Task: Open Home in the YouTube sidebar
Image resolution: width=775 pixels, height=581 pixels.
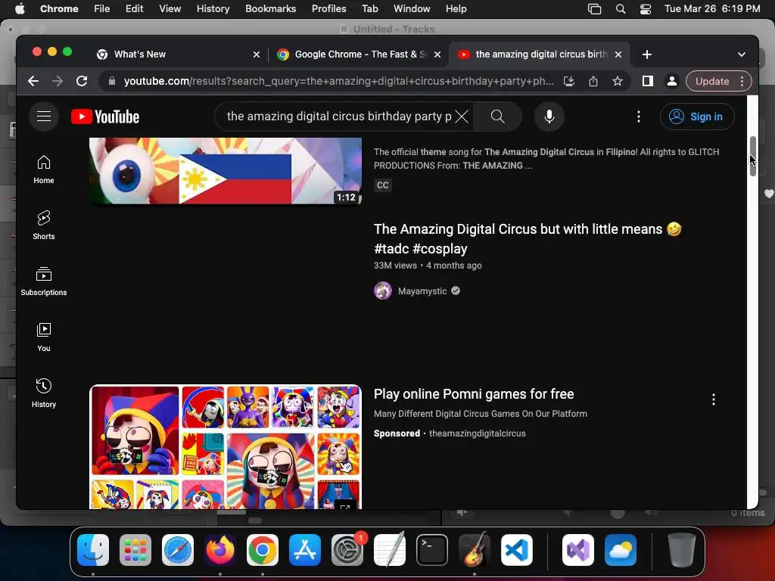Action: 43,169
